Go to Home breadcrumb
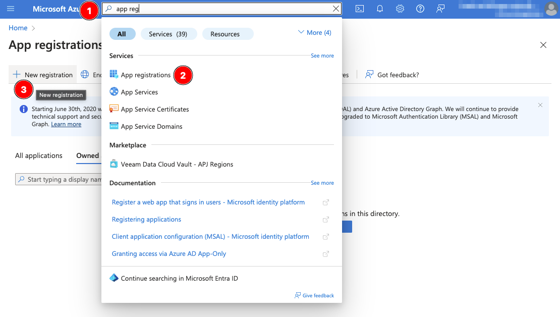Image resolution: width=560 pixels, height=317 pixels. pos(18,28)
